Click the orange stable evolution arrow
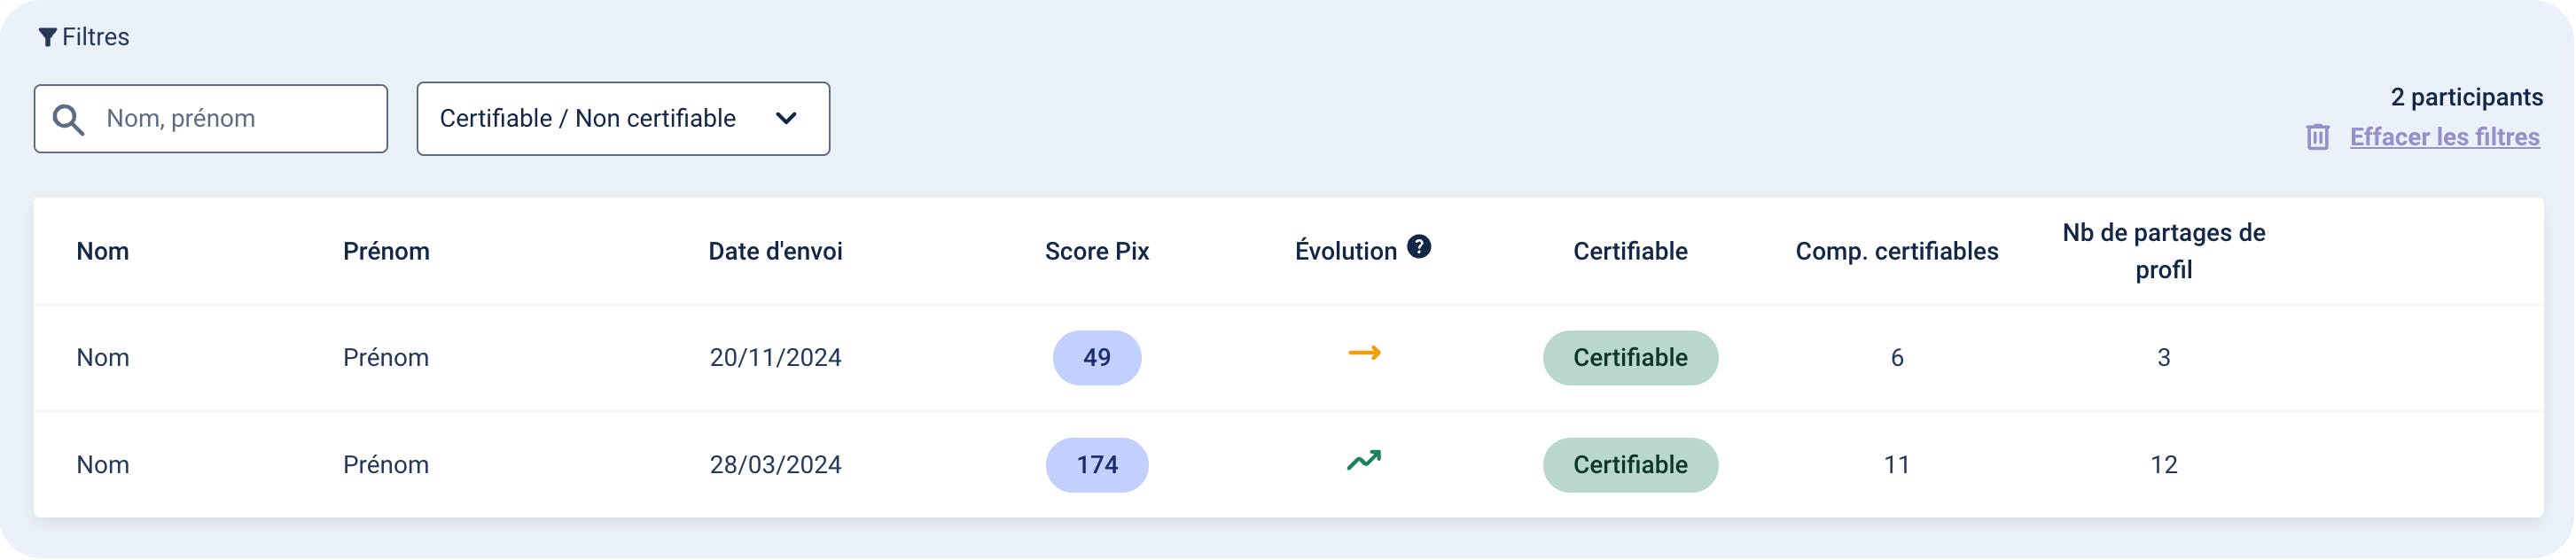The image size is (2576, 560). tap(1364, 353)
